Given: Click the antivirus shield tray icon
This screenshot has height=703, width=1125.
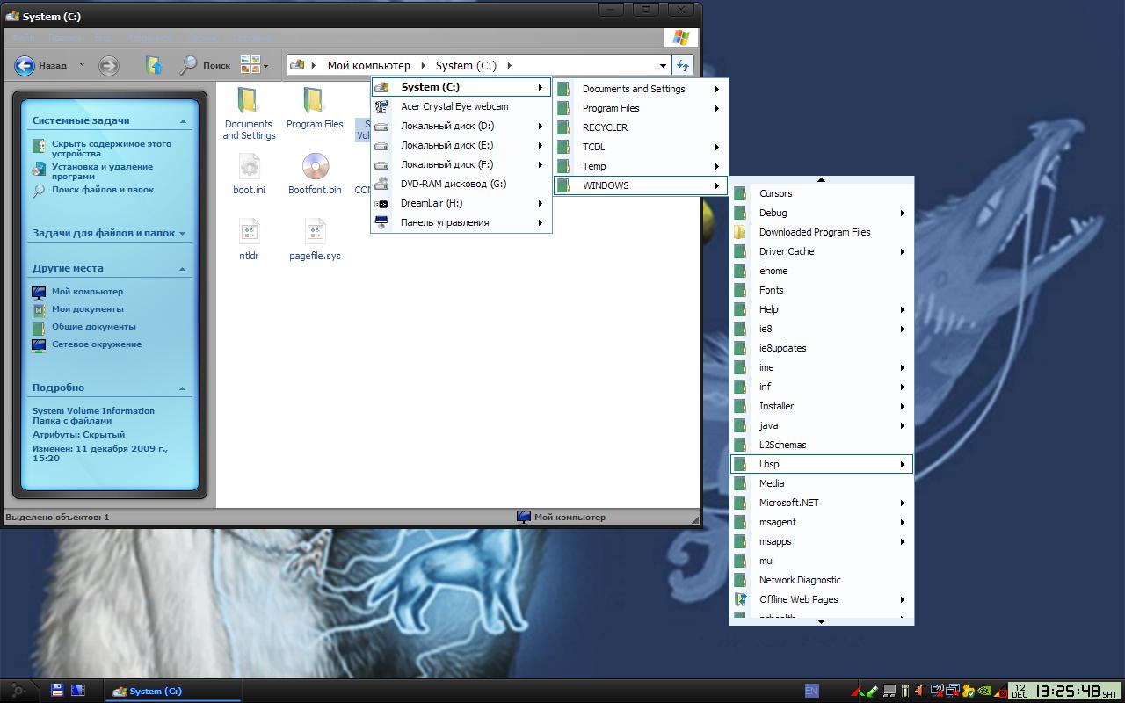Looking at the screenshot, I should 967,691.
